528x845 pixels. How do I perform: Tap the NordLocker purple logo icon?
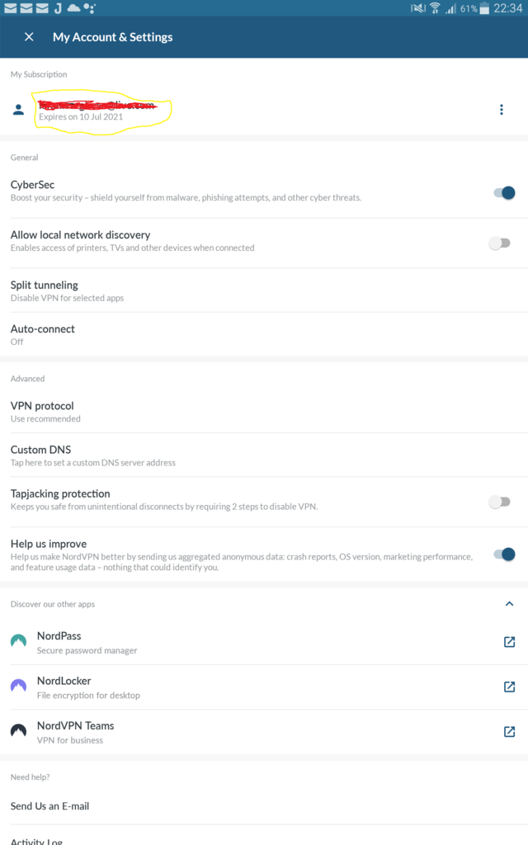click(18, 686)
